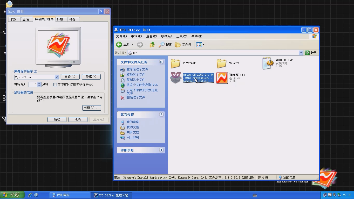Click 确定 in Display Properties
The width and height of the screenshot is (354, 199).
(x=57, y=119)
